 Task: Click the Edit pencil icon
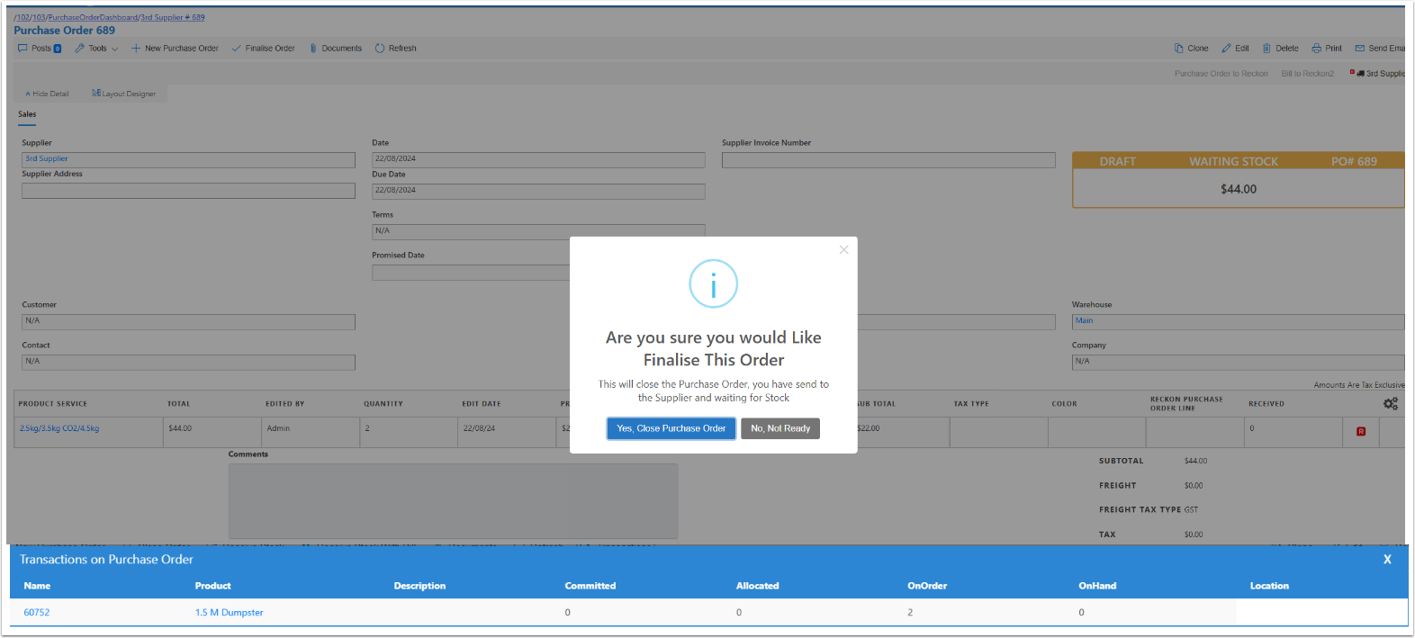[x=1226, y=49]
